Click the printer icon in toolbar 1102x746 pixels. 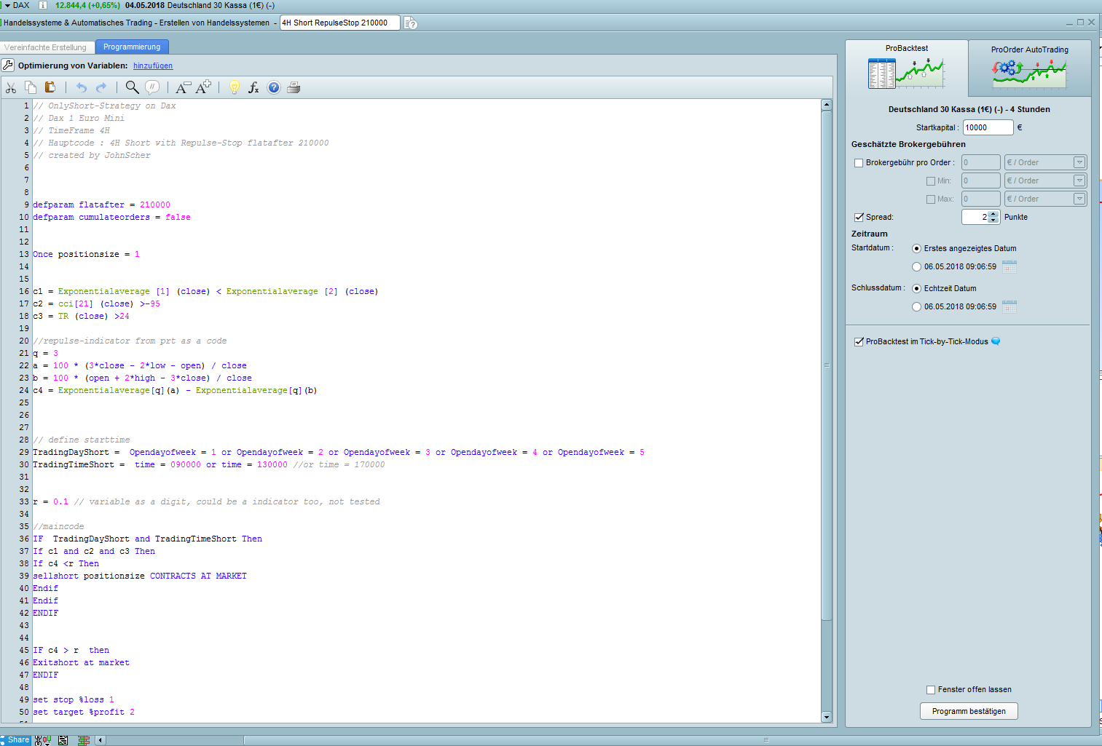pos(294,87)
